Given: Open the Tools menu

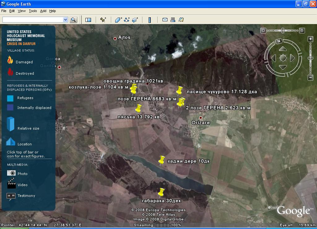Looking at the screenshot, I should [33, 11].
